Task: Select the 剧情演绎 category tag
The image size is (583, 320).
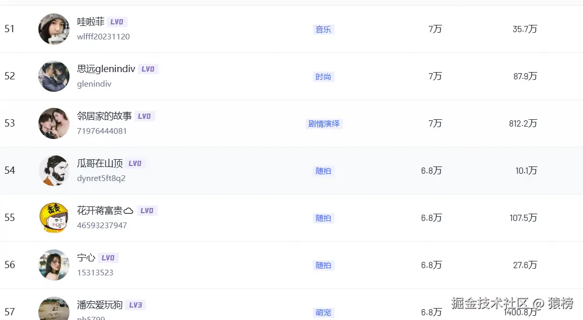Action: 324,124
